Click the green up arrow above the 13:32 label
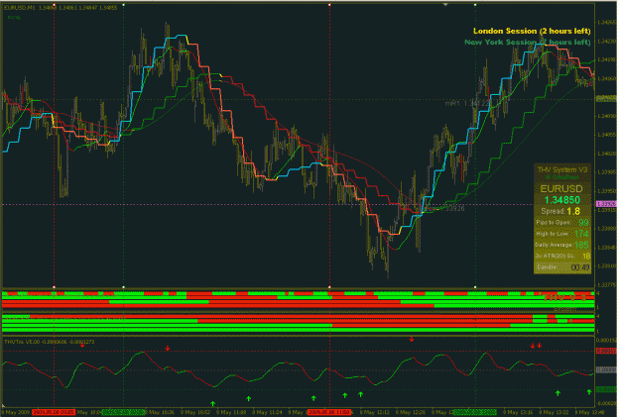This screenshot has width=620, height=417. coord(558,393)
